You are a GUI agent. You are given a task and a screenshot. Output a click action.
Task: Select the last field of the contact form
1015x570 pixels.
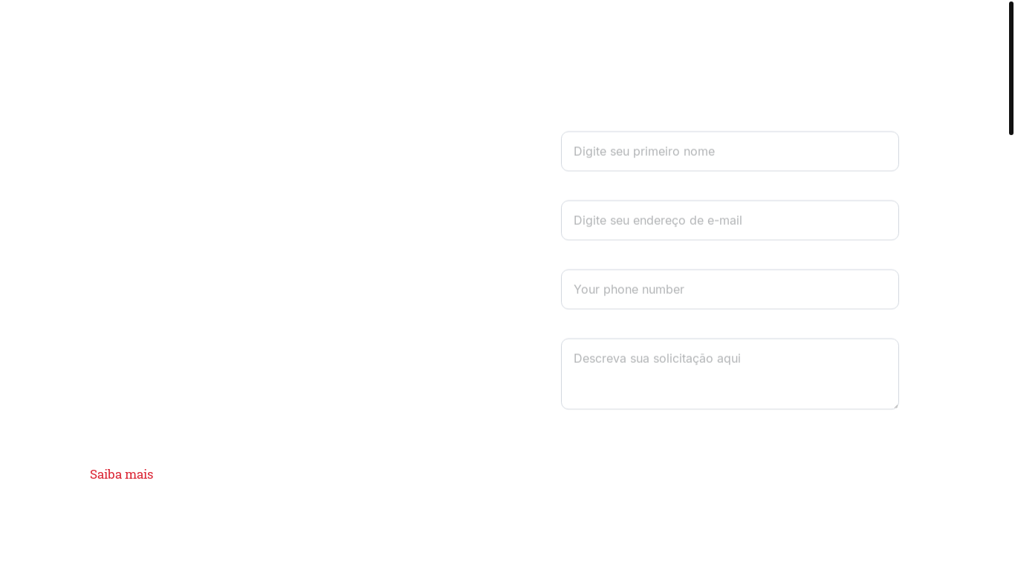click(x=729, y=374)
